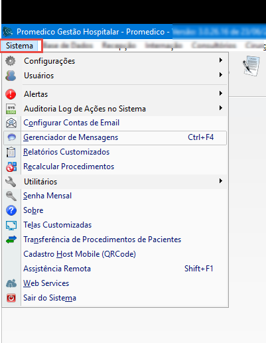Expand the Utilitários submenu arrow
Screen dimensions: 266x343
[220, 181]
